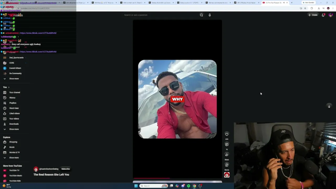Mute the YouTube tab via speaker icon
Screen dimensions: 336x189
[284, 3]
